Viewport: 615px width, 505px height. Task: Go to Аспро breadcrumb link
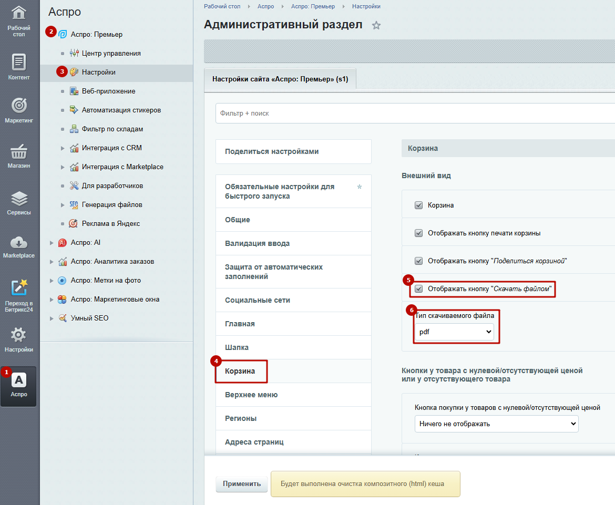(265, 6)
